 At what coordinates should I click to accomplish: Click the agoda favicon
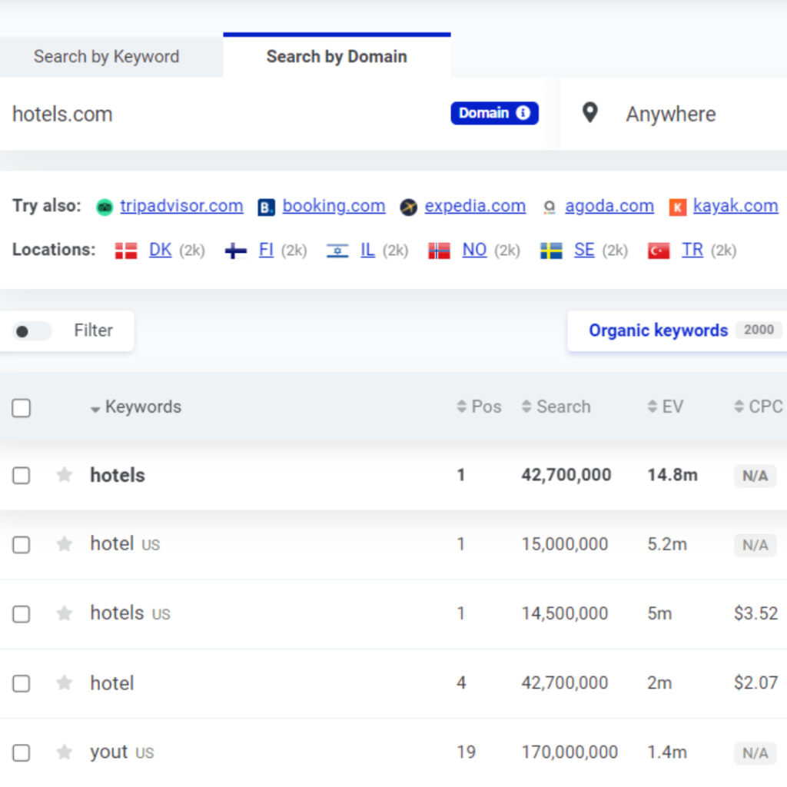click(x=550, y=207)
